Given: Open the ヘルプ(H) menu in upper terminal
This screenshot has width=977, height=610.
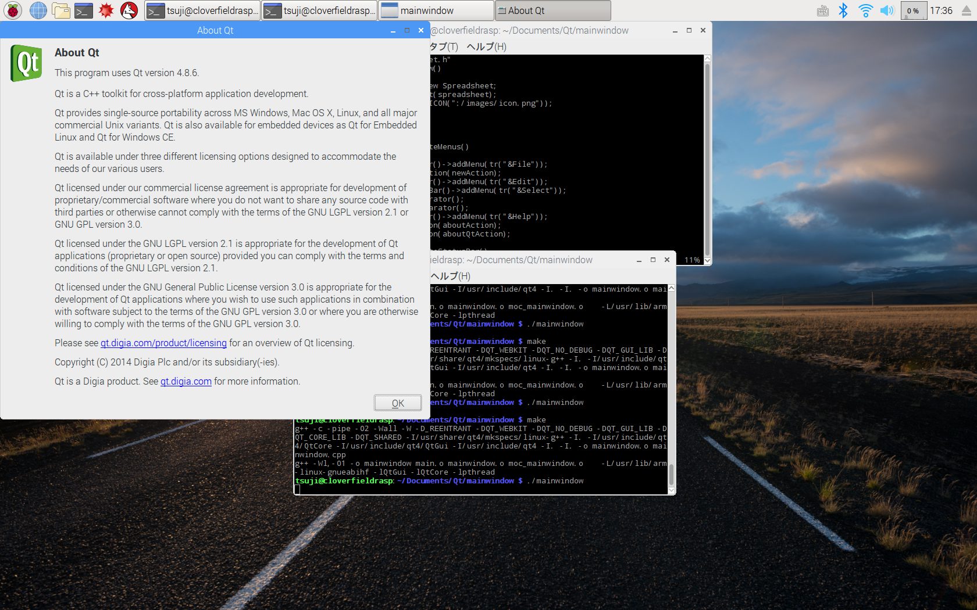Looking at the screenshot, I should point(486,46).
